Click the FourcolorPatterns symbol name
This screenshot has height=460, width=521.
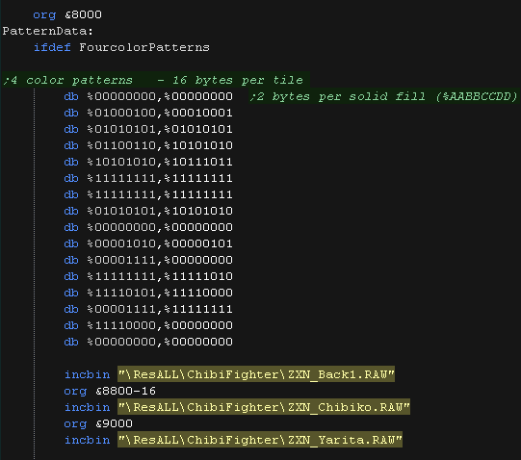pos(144,47)
